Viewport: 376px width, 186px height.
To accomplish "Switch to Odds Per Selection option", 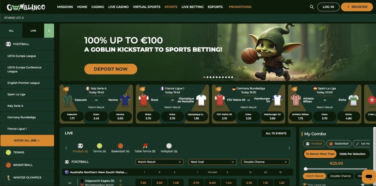I will click(352, 154).
